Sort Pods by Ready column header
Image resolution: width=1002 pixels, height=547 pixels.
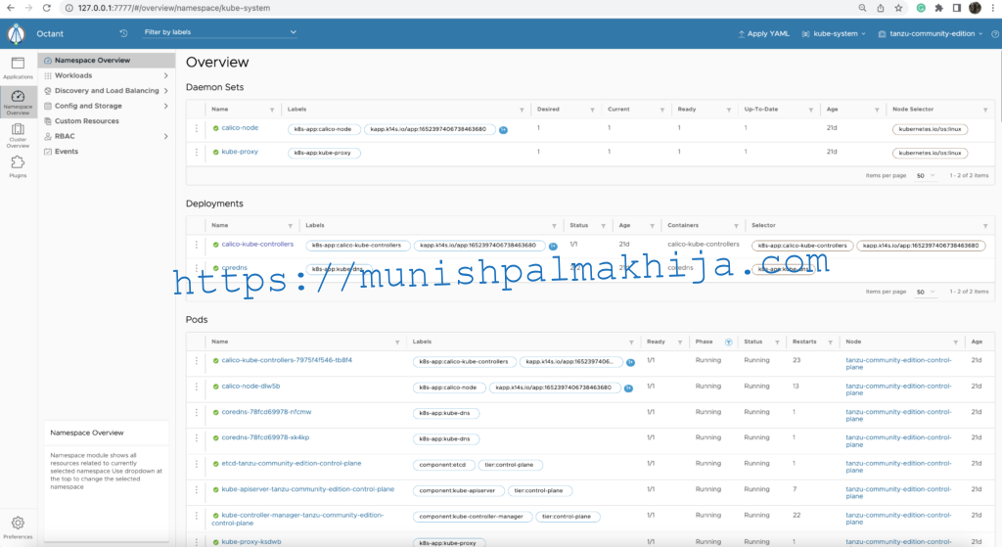pos(656,342)
